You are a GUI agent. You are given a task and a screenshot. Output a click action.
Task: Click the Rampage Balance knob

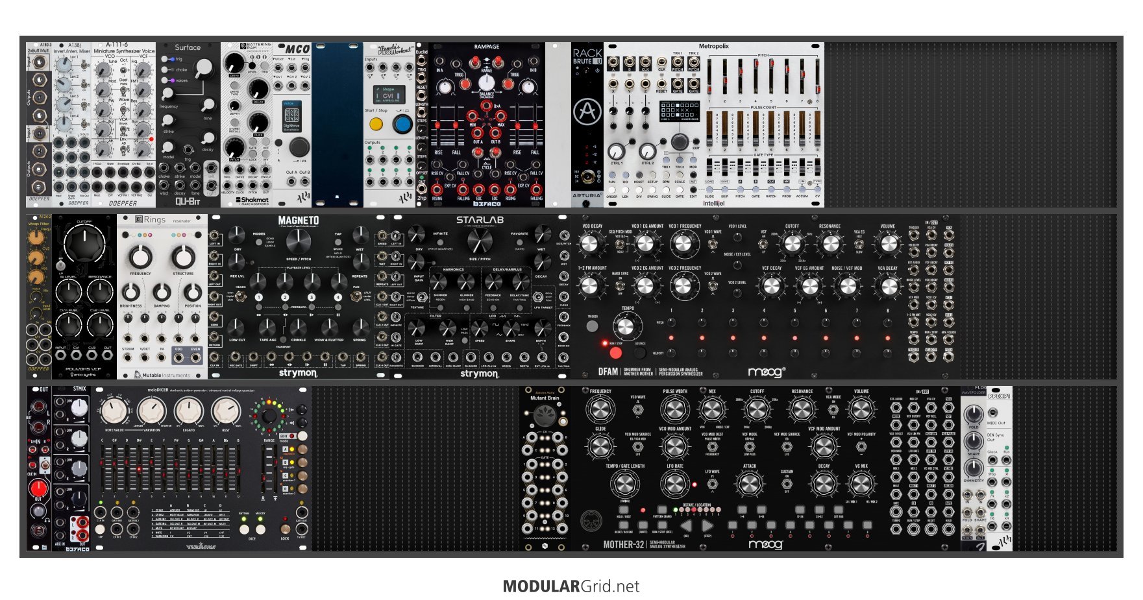(x=486, y=82)
